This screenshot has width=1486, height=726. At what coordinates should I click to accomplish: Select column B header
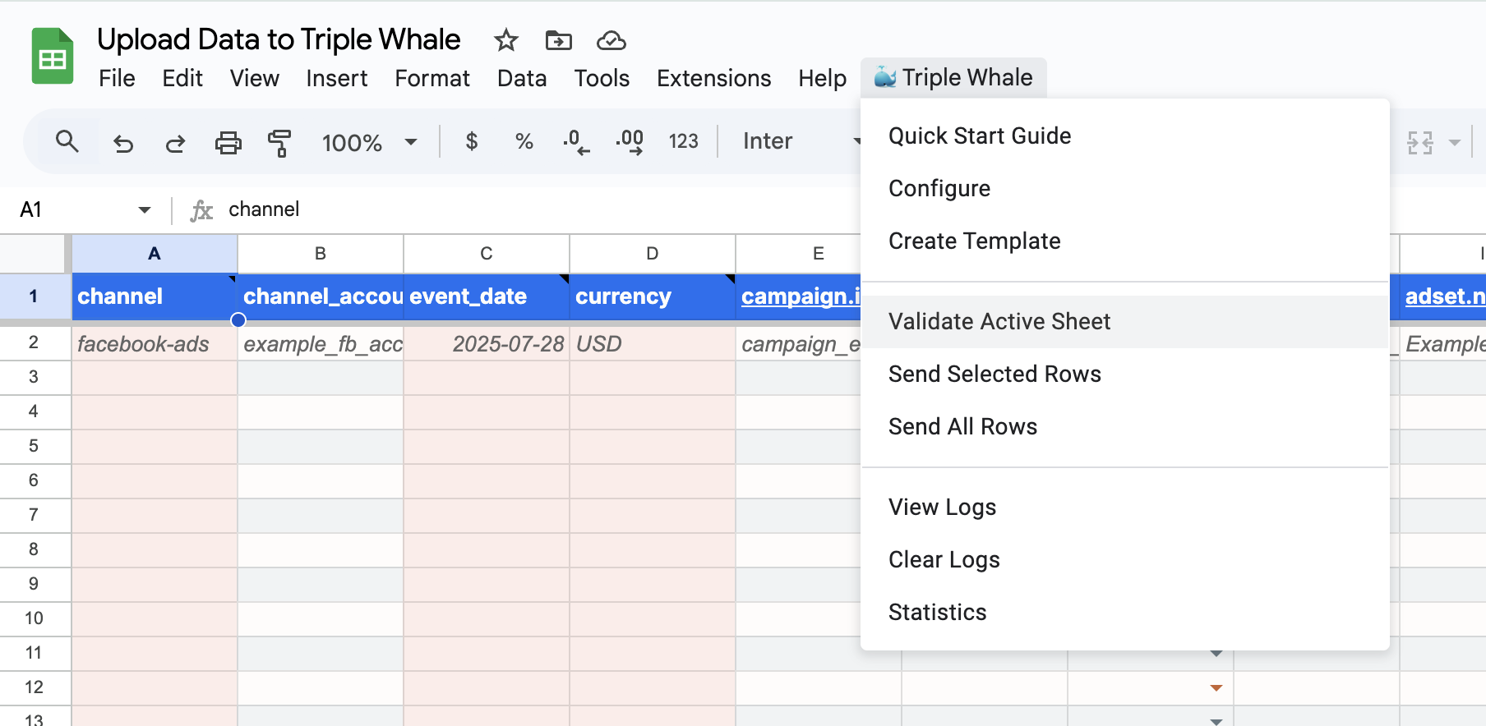321,254
